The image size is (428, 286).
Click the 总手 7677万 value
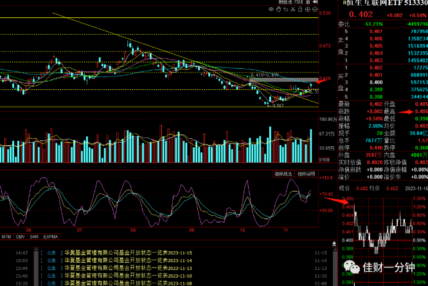pyautogui.click(x=373, y=141)
